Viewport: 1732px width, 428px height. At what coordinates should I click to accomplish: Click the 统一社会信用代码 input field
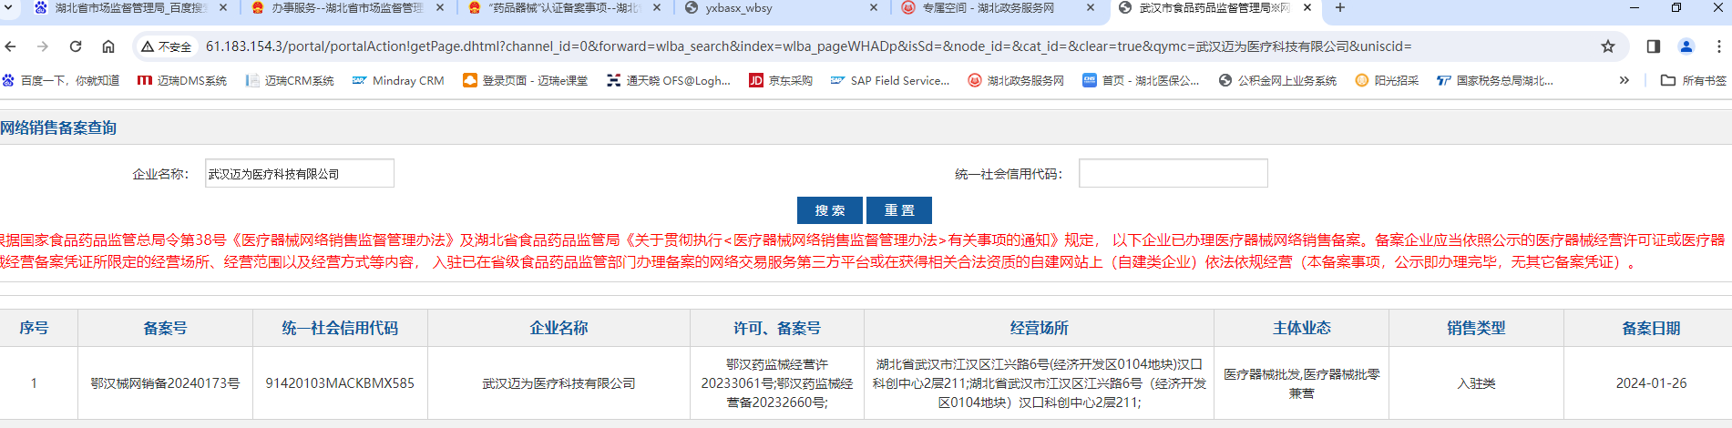1173,173
